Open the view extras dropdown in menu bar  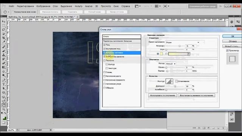pyautogui.click(x=138, y=6)
